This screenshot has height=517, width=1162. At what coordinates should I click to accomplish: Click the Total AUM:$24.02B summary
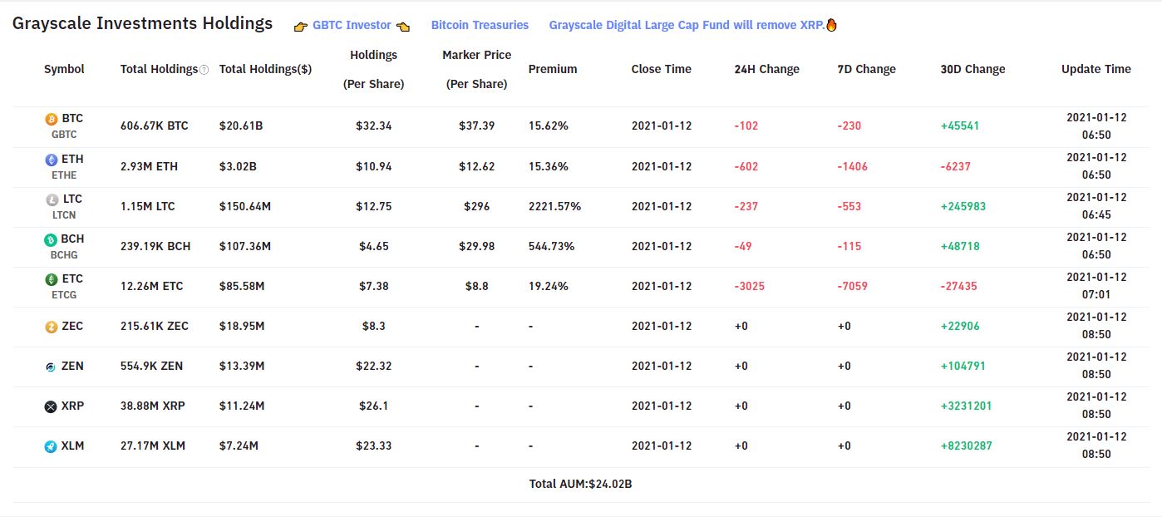coord(581,484)
